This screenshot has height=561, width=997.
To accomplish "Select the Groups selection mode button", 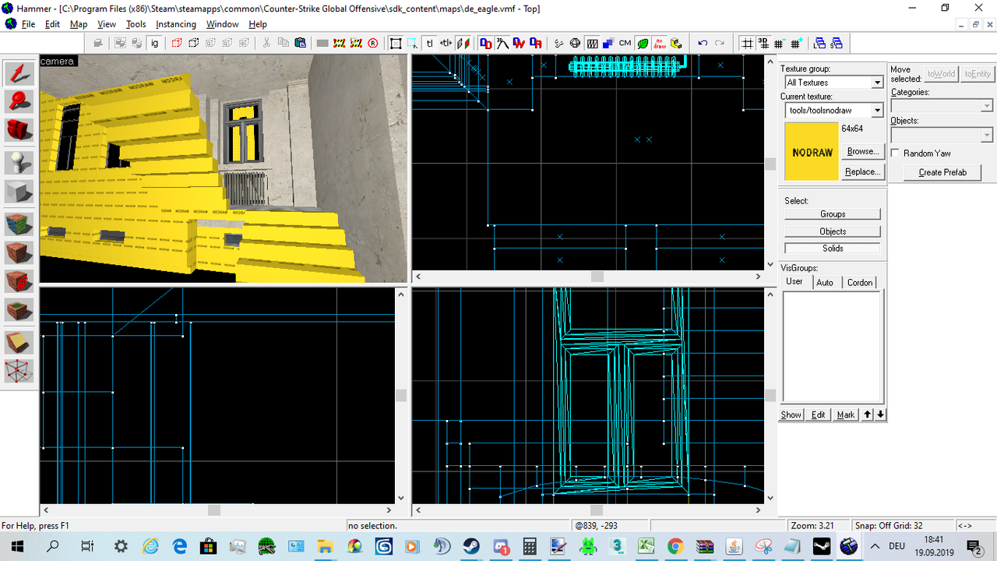I will click(833, 213).
